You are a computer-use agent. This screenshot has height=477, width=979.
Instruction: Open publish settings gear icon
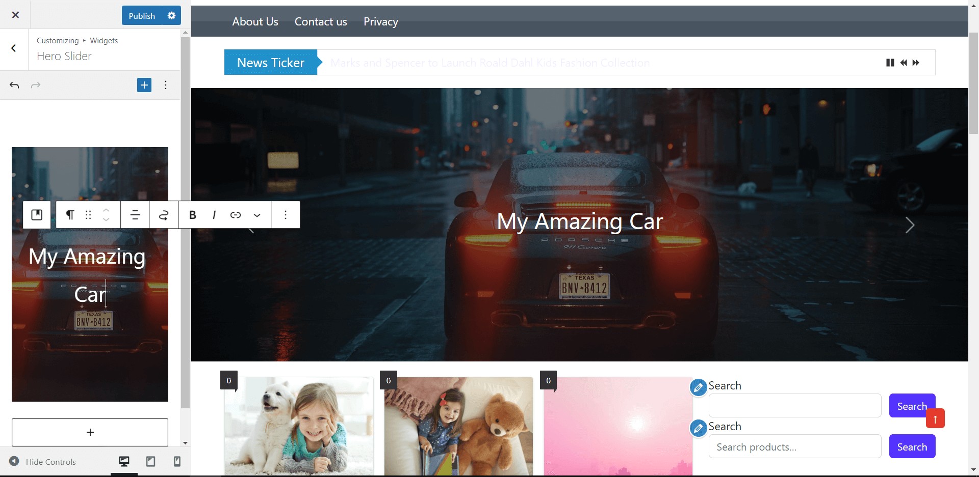click(x=172, y=16)
